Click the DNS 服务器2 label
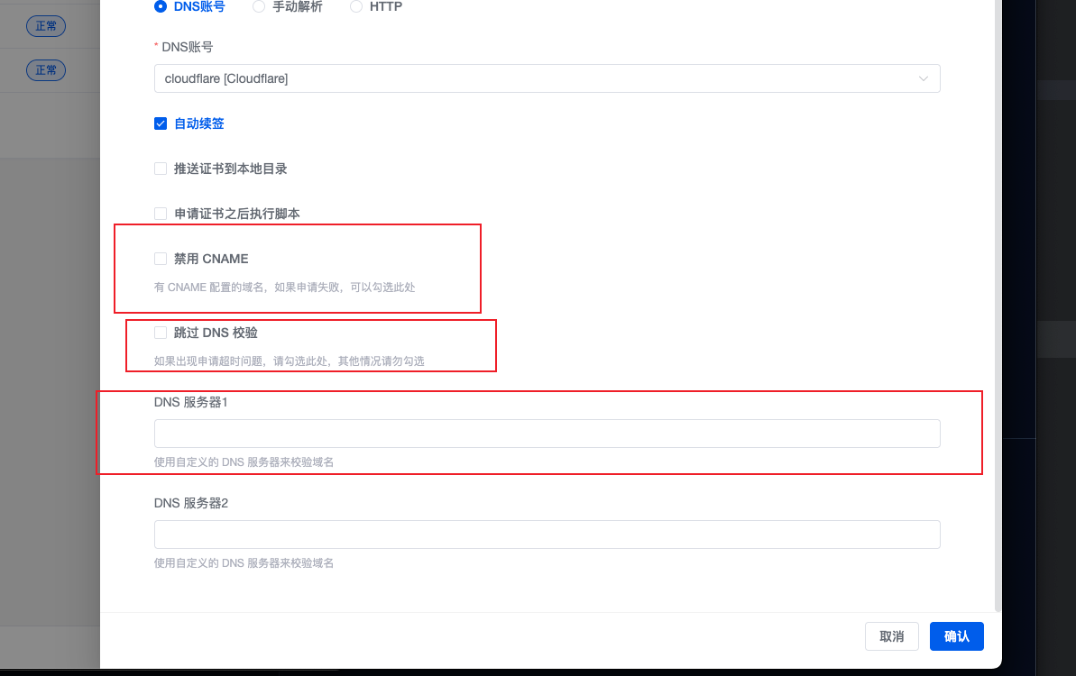The width and height of the screenshot is (1076, 676). [191, 503]
